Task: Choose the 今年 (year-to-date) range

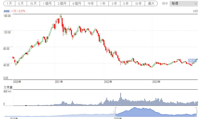Action: 91,4
